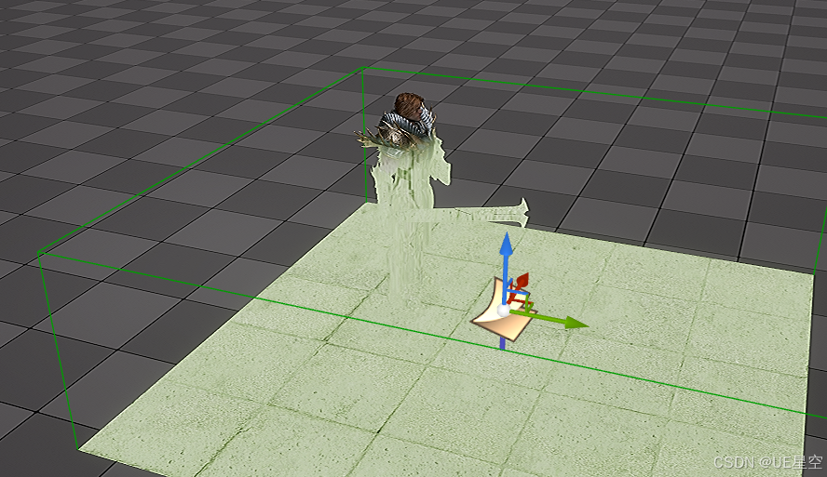
Task: Select the character's brown-haired head
Action: (411, 106)
